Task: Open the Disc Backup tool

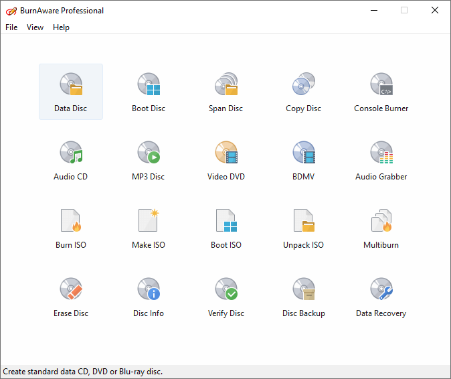Action: (303, 297)
